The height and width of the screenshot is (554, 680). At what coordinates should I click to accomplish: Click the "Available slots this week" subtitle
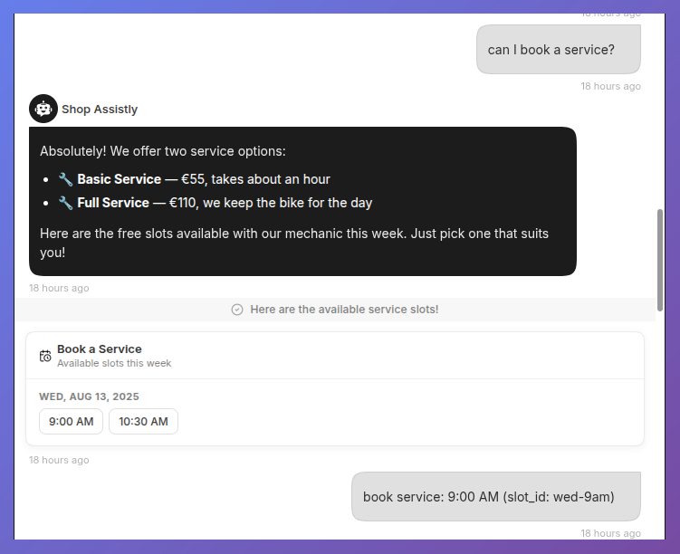pyautogui.click(x=114, y=363)
